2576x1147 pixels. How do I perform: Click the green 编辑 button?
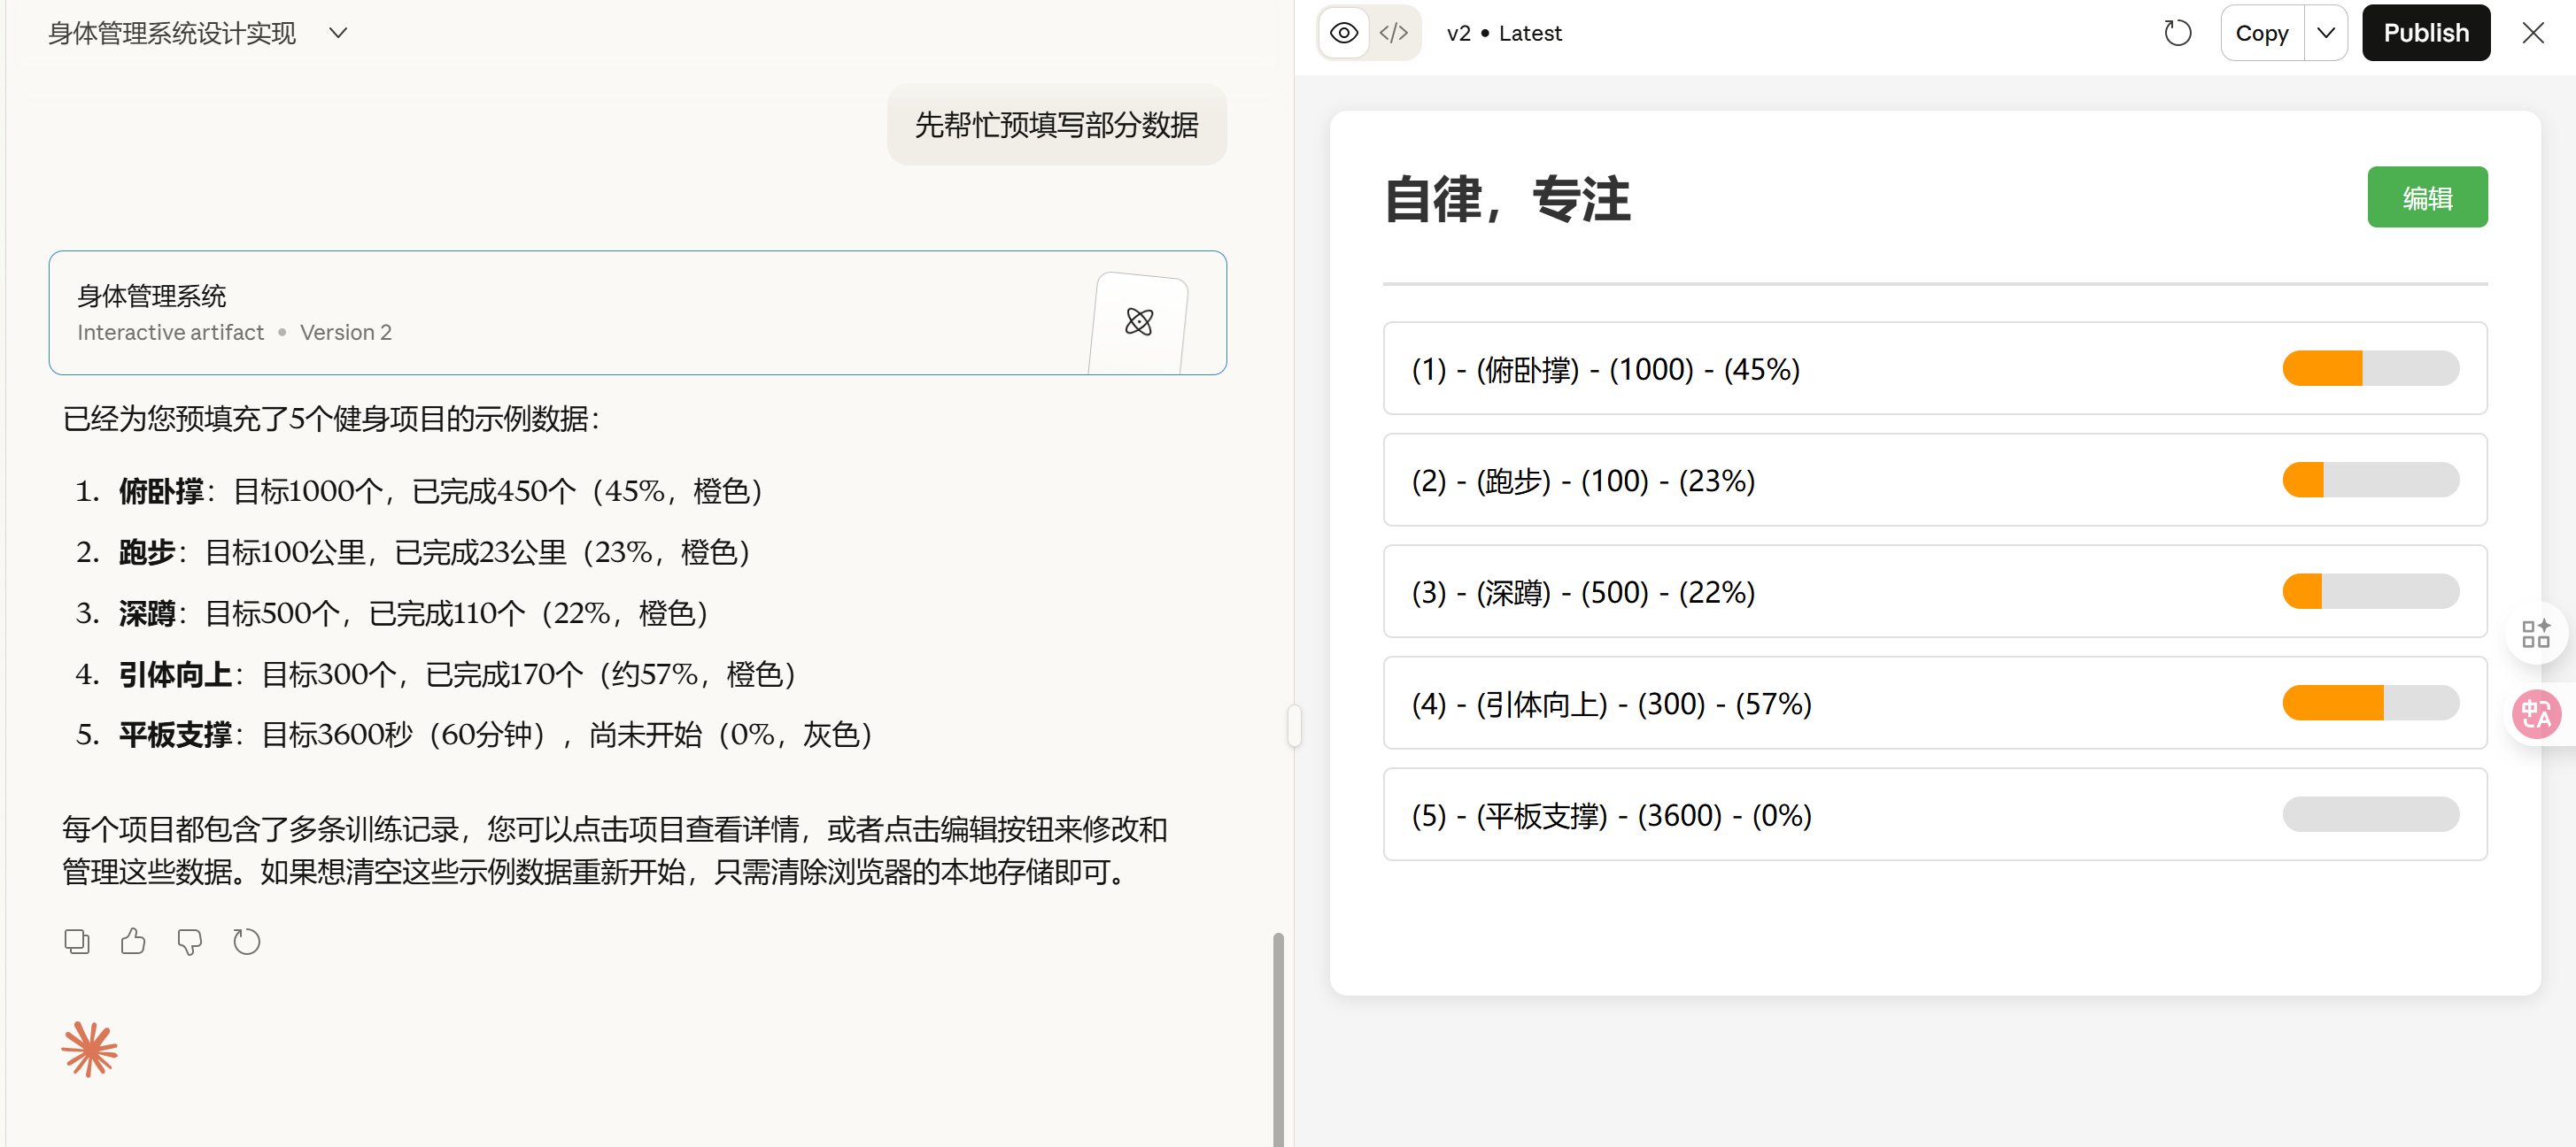(2426, 198)
